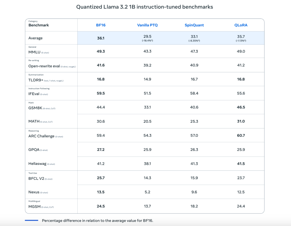Select the ARC Challenge benchmark label
291x226 pixels.
(41, 136)
